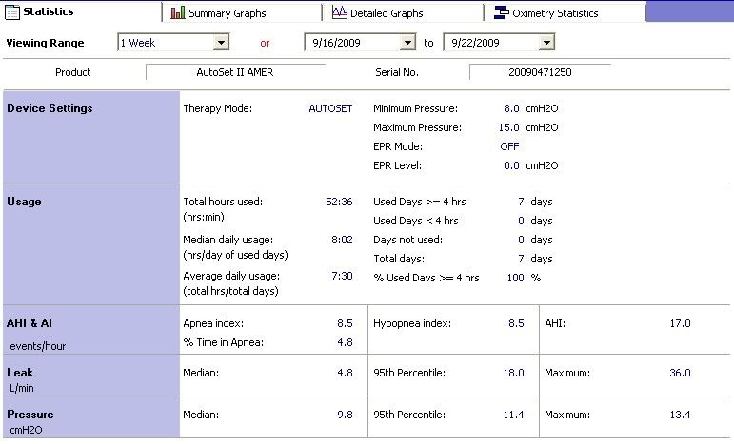Select the Pressure section header
734x444 pixels.
click(30, 415)
